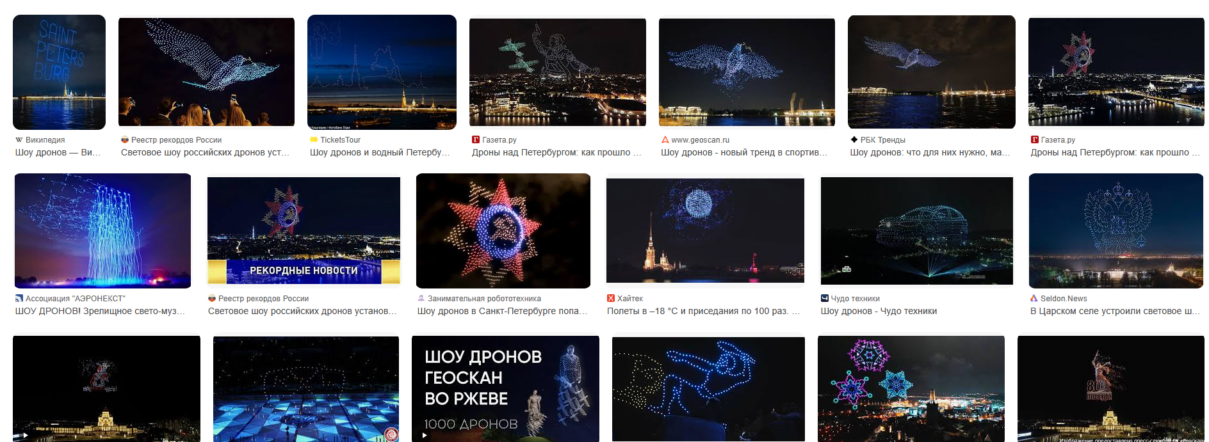Click the geoscan.ru source favicon

point(665,140)
